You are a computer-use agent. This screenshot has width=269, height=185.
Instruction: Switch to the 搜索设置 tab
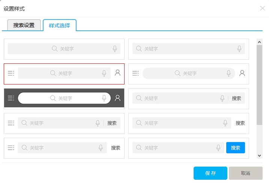pos(24,26)
